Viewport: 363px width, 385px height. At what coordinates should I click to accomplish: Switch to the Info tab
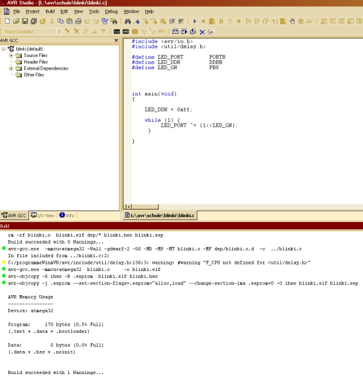(67, 215)
